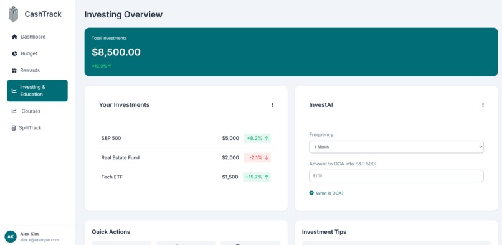Click the $5,000 value

click(230, 139)
